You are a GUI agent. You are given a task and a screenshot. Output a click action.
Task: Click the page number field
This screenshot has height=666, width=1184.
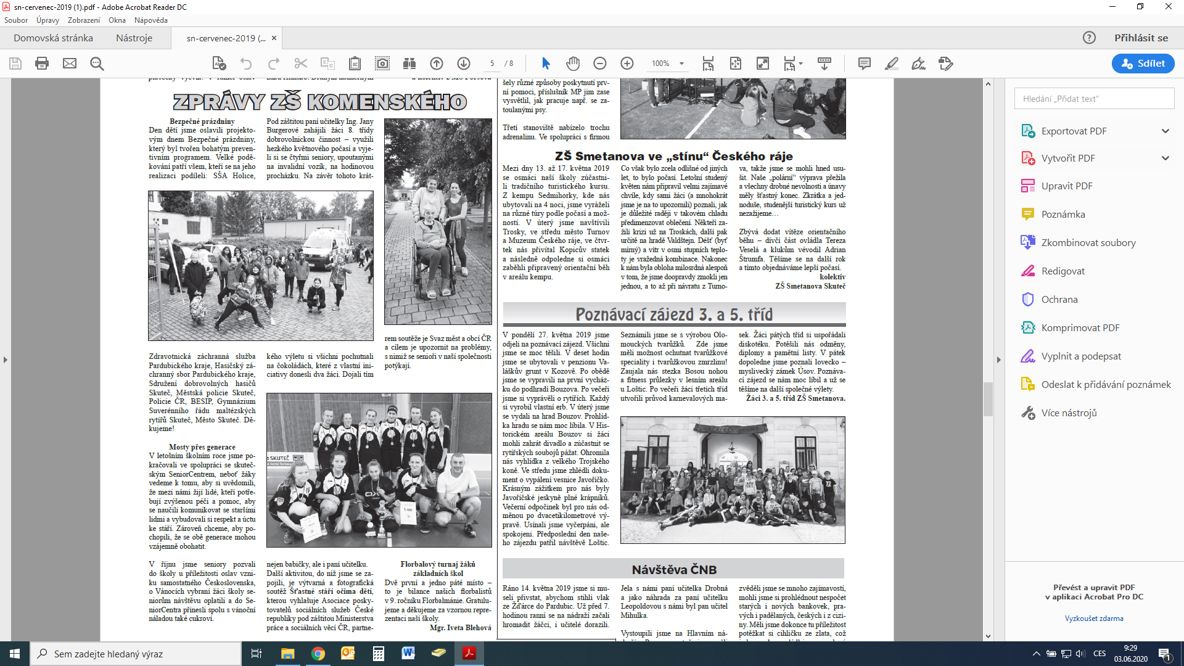(x=492, y=64)
